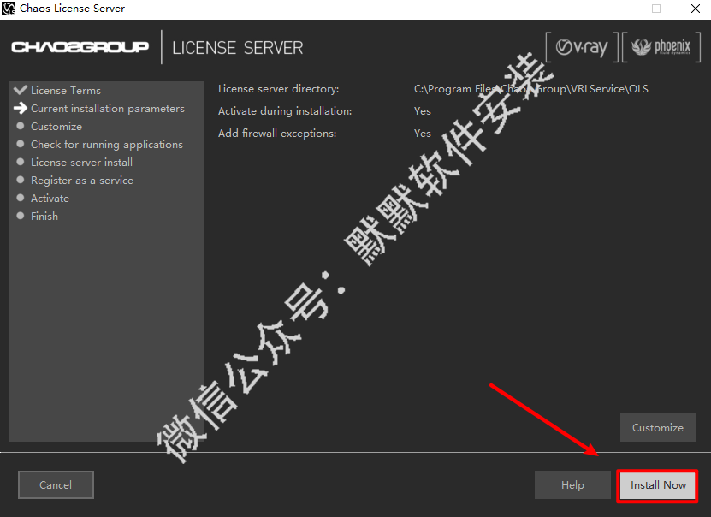
Task: Click the Cancel button
Action: pyautogui.click(x=56, y=485)
